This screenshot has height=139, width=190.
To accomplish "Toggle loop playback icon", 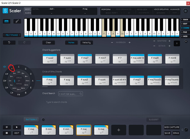I will [7, 127].
